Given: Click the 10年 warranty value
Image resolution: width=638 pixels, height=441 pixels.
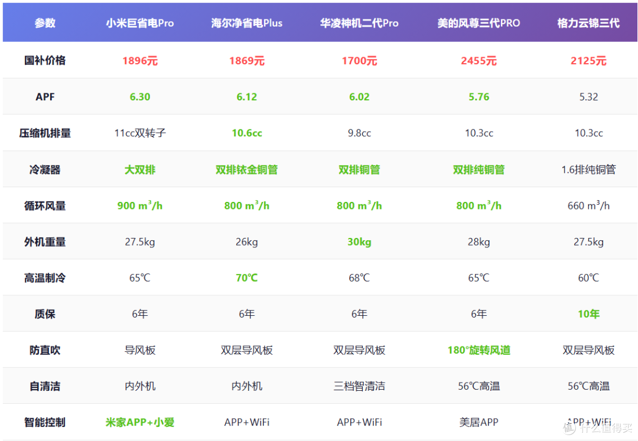Looking at the screenshot, I should coord(588,314).
